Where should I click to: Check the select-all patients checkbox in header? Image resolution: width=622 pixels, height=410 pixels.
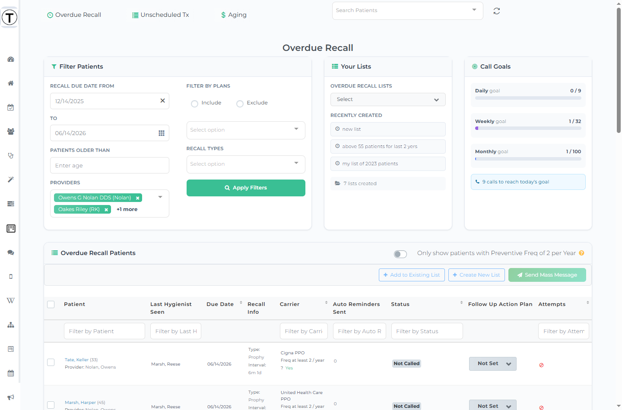(51, 304)
